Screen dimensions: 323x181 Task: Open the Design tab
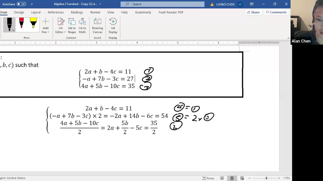19,12
